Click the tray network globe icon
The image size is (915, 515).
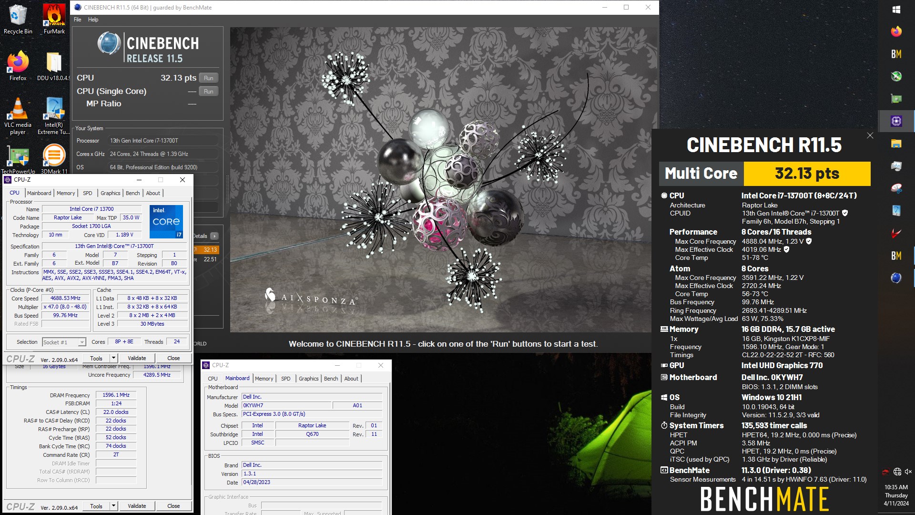pos(897,472)
